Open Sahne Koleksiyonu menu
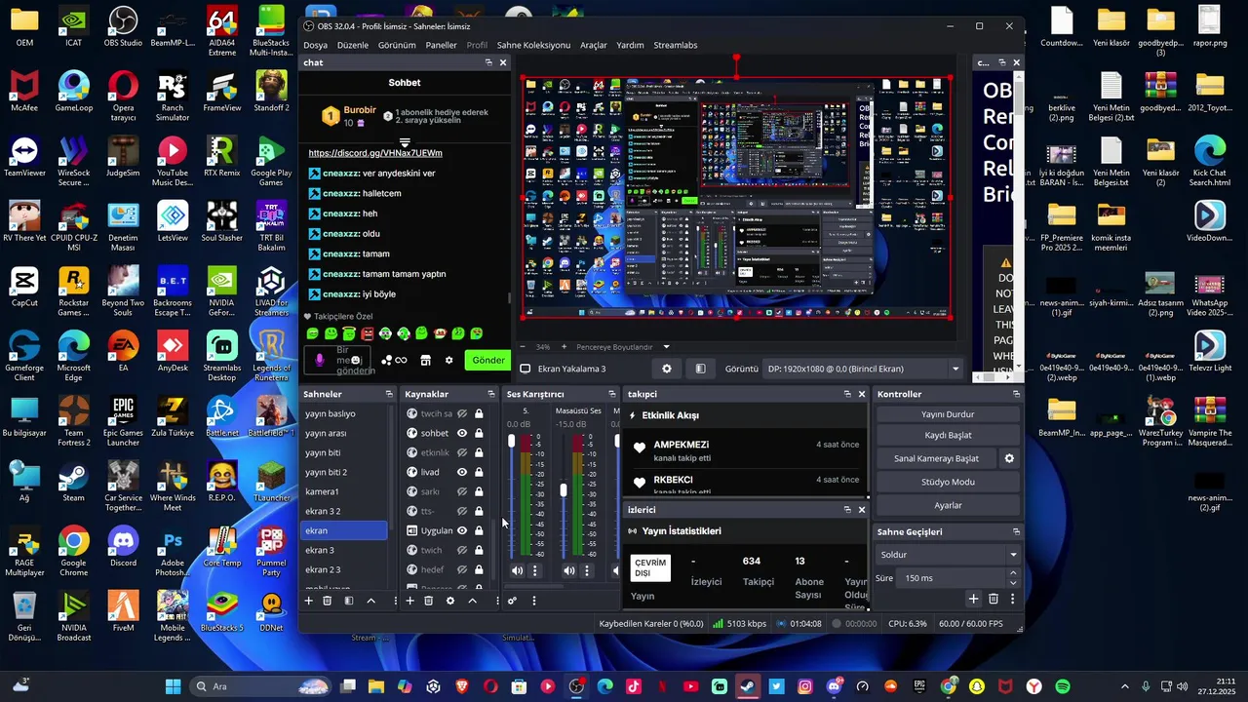The width and height of the screenshot is (1248, 702). 533,45
